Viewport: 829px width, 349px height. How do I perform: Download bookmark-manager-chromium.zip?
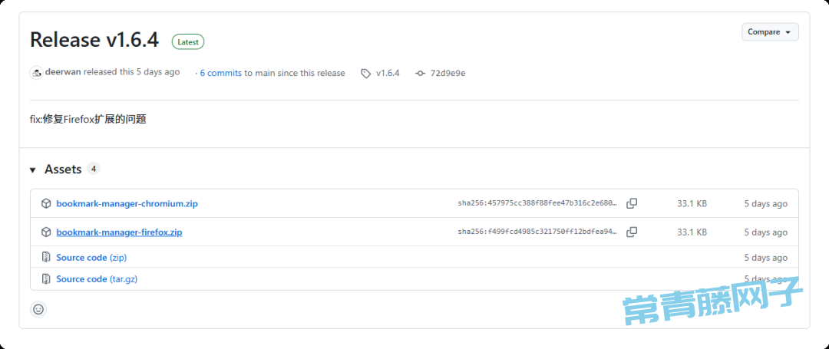127,204
